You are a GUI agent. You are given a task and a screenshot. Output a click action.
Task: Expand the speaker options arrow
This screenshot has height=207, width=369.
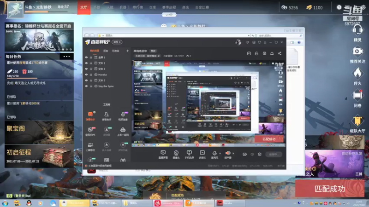click(233, 154)
